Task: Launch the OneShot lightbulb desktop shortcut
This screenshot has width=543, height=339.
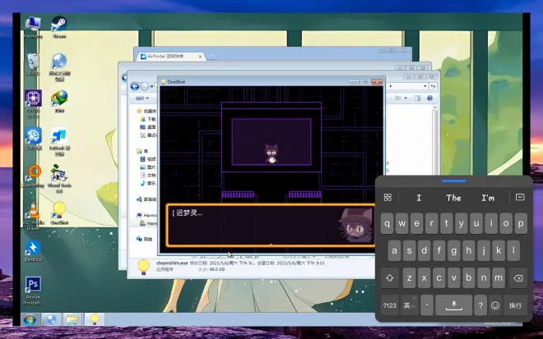Action: [x=59, y=213]
